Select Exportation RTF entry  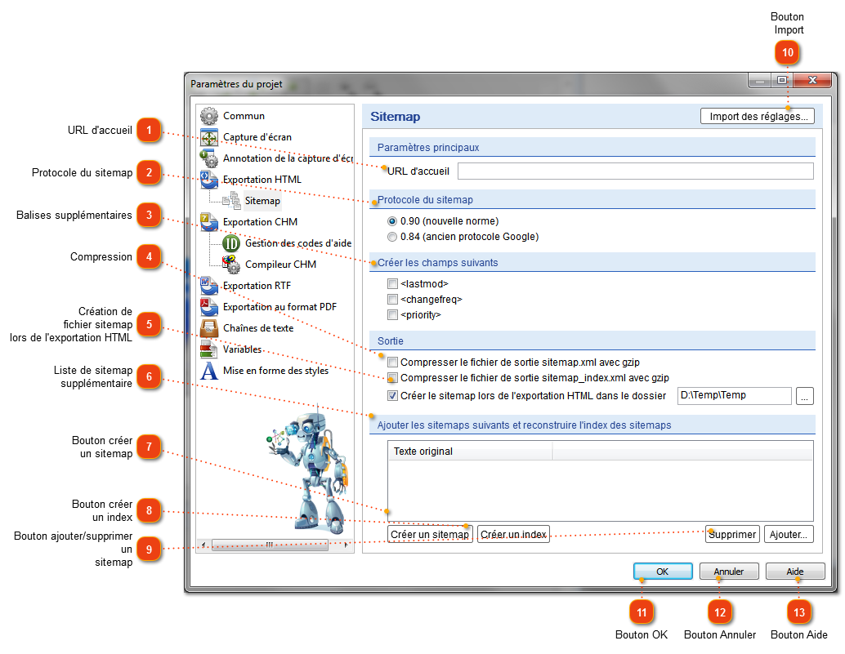tap(257, 285)
